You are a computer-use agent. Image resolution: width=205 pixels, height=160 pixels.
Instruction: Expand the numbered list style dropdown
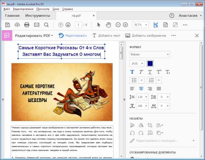pos(159,80)
